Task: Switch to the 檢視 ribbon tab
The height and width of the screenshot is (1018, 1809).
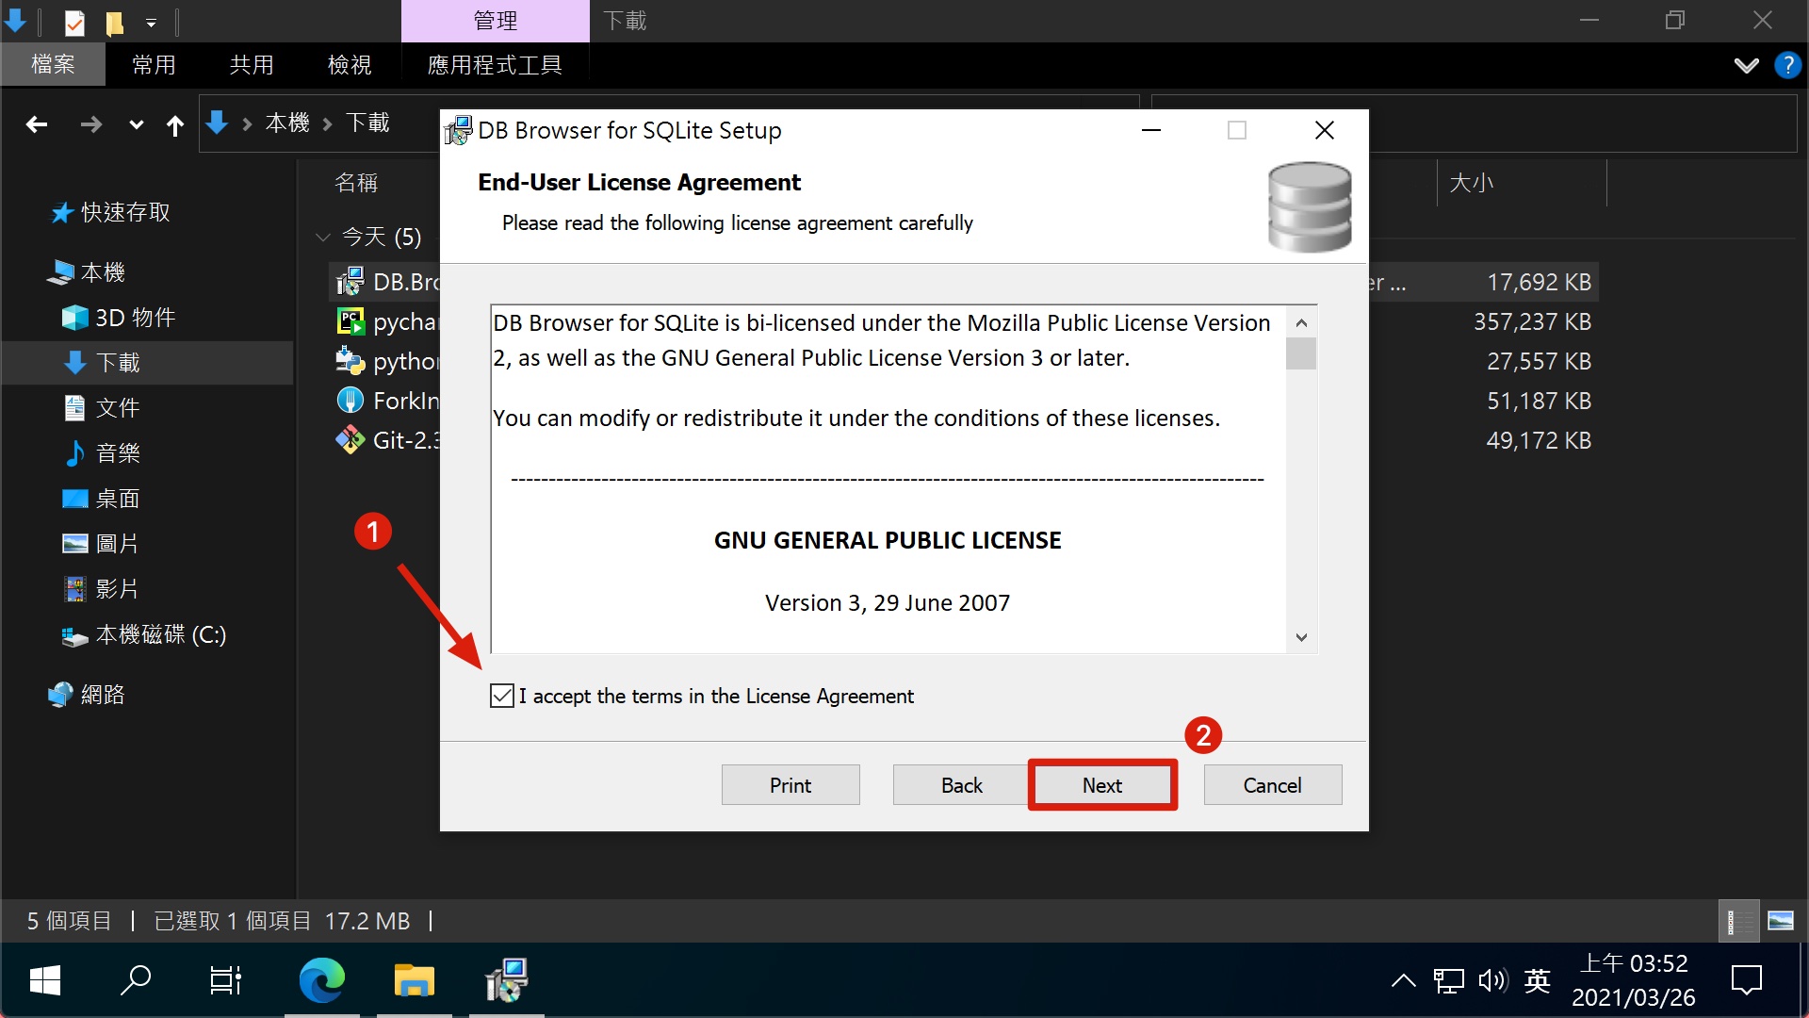Action: coord(350,64)
